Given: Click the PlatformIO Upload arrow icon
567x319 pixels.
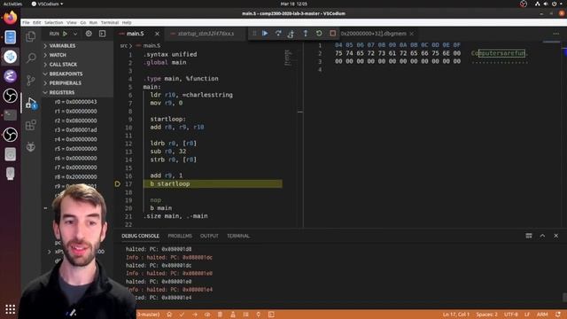Looking at the screenshot, I should click(x=195, y=315).
